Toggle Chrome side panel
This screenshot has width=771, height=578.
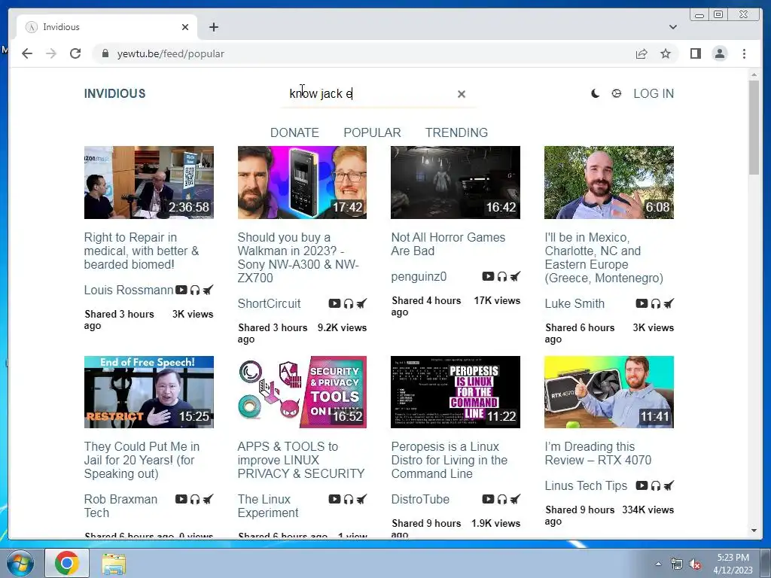[x=695, y=53]
